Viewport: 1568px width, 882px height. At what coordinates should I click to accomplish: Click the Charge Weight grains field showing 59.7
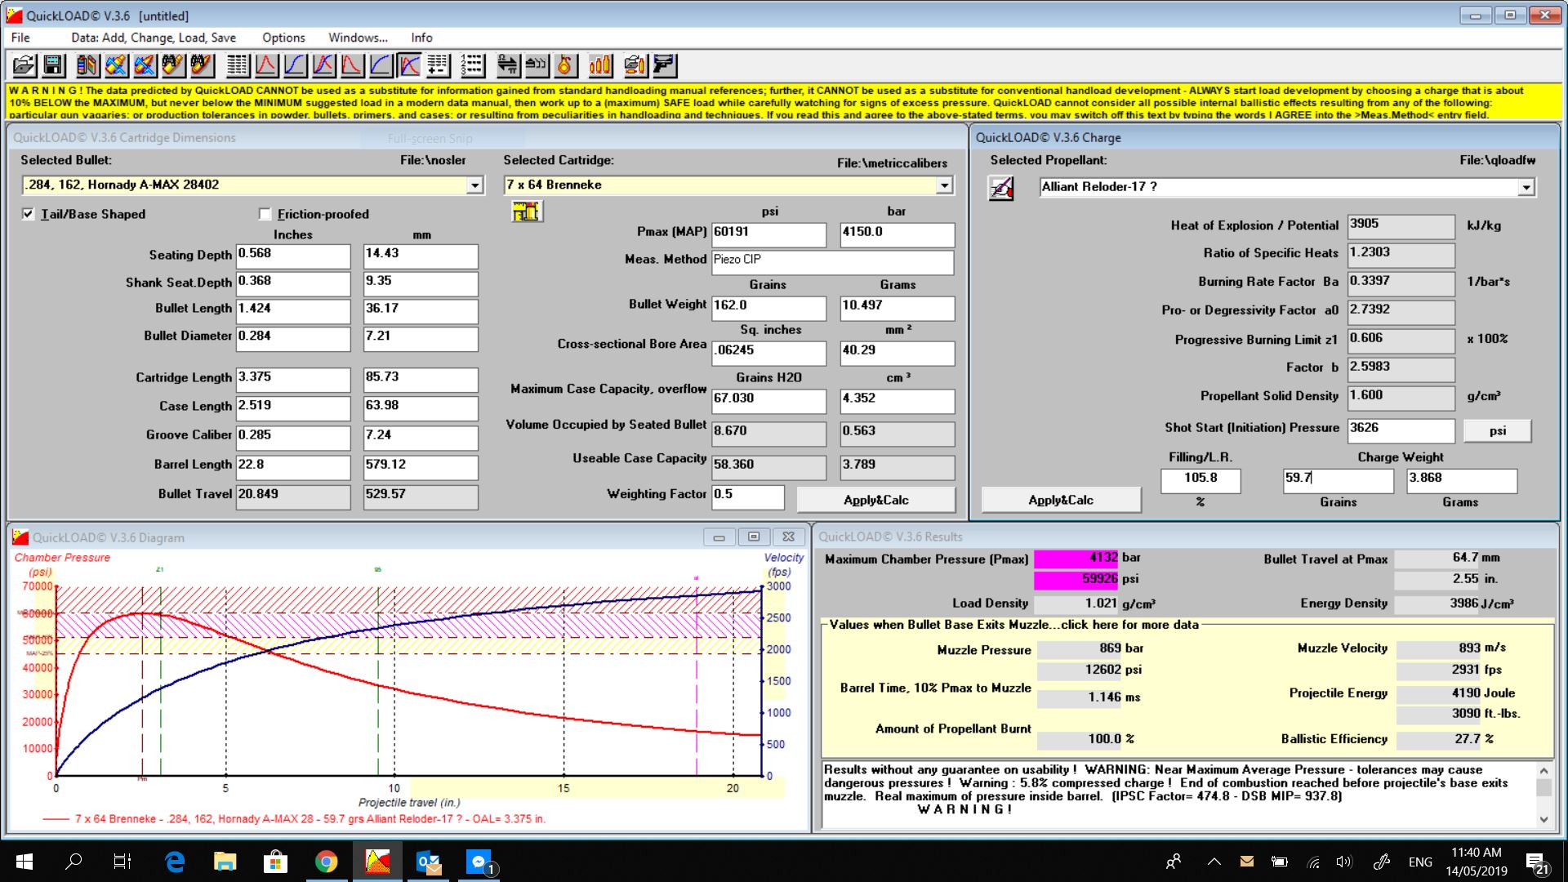[x=1338, y=480]
